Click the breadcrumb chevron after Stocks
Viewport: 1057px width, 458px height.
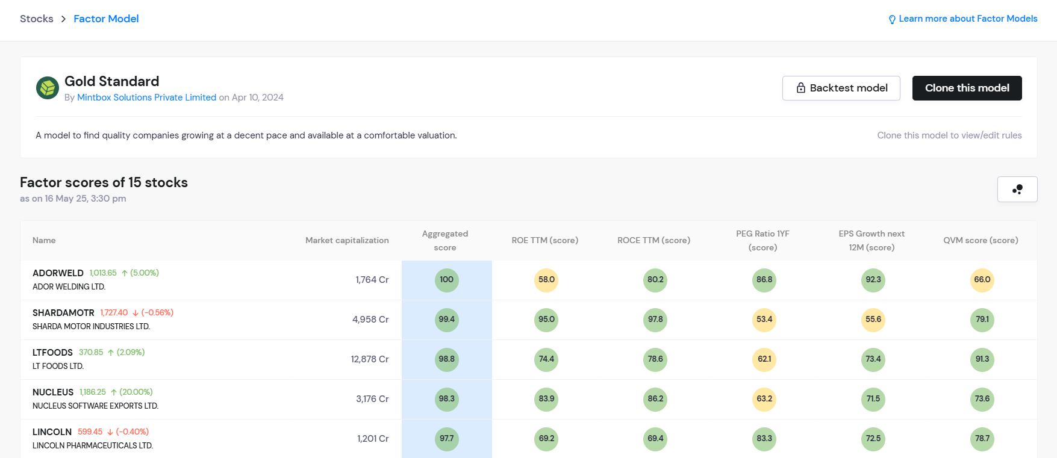pos(63,19)
